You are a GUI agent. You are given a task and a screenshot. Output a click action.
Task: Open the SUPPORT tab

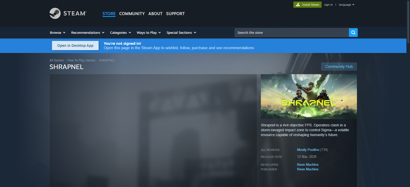(x=175, y=14)
